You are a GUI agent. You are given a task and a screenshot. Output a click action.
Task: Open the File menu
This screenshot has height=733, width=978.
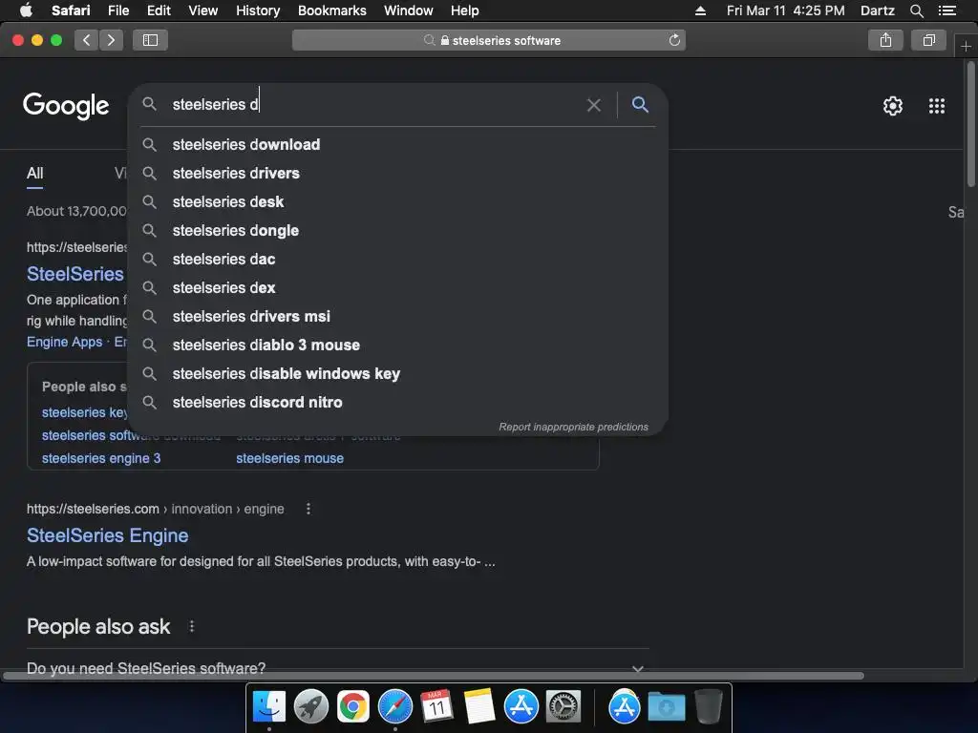tap(117, 10)
